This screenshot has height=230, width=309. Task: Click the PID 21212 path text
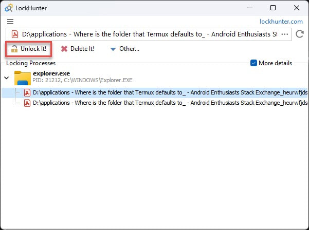coord(82,80)
